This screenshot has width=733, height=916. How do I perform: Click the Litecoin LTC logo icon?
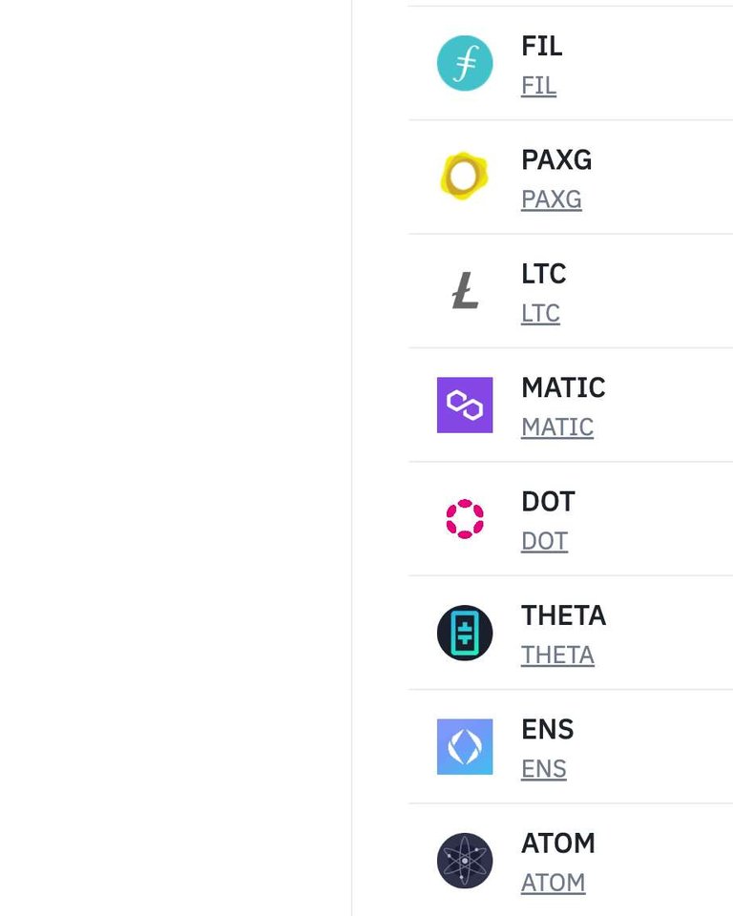click(x=465, y=291)
